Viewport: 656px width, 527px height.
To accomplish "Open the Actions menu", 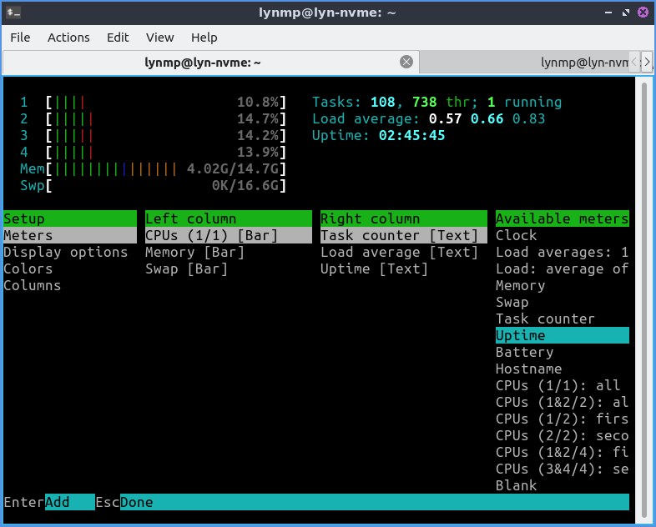I will click(x=68, y=38).
